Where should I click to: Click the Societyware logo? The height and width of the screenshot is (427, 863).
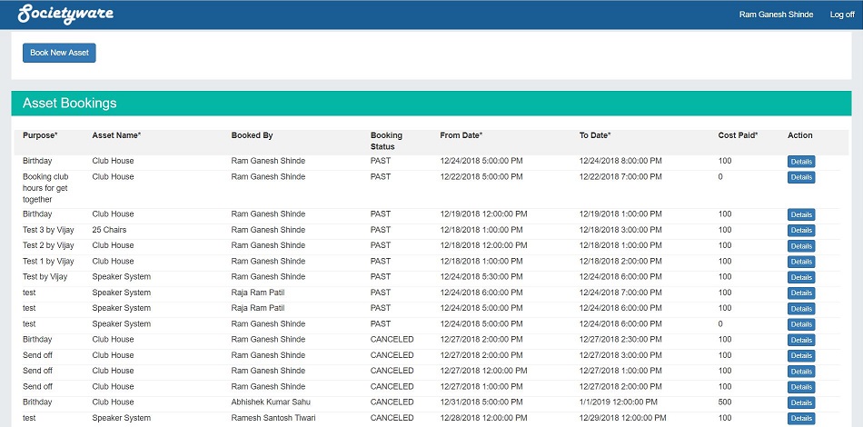point(65,15)
